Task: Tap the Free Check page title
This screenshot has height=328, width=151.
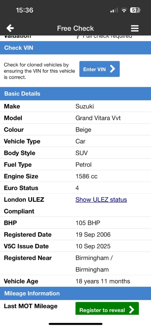Action: (75, 28)
